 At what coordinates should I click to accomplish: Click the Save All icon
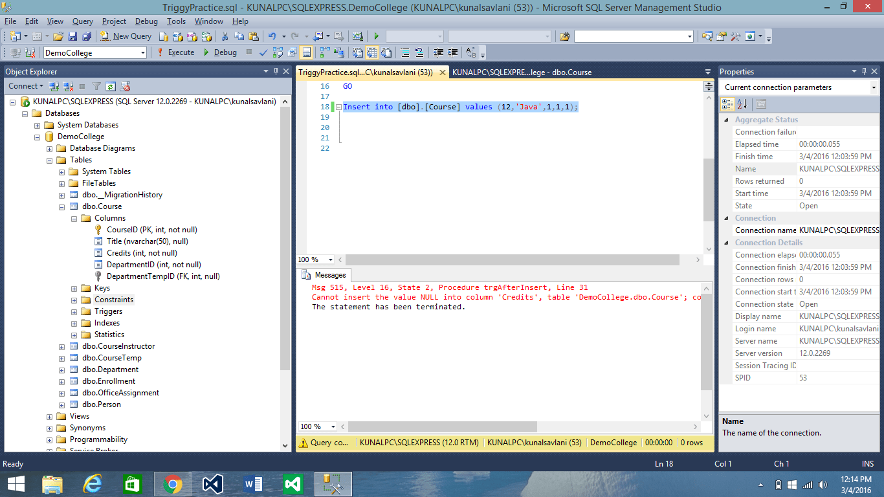click(x=86, y=36)
